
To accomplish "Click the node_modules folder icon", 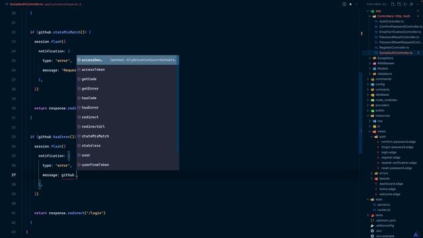I will coord(373,100).
